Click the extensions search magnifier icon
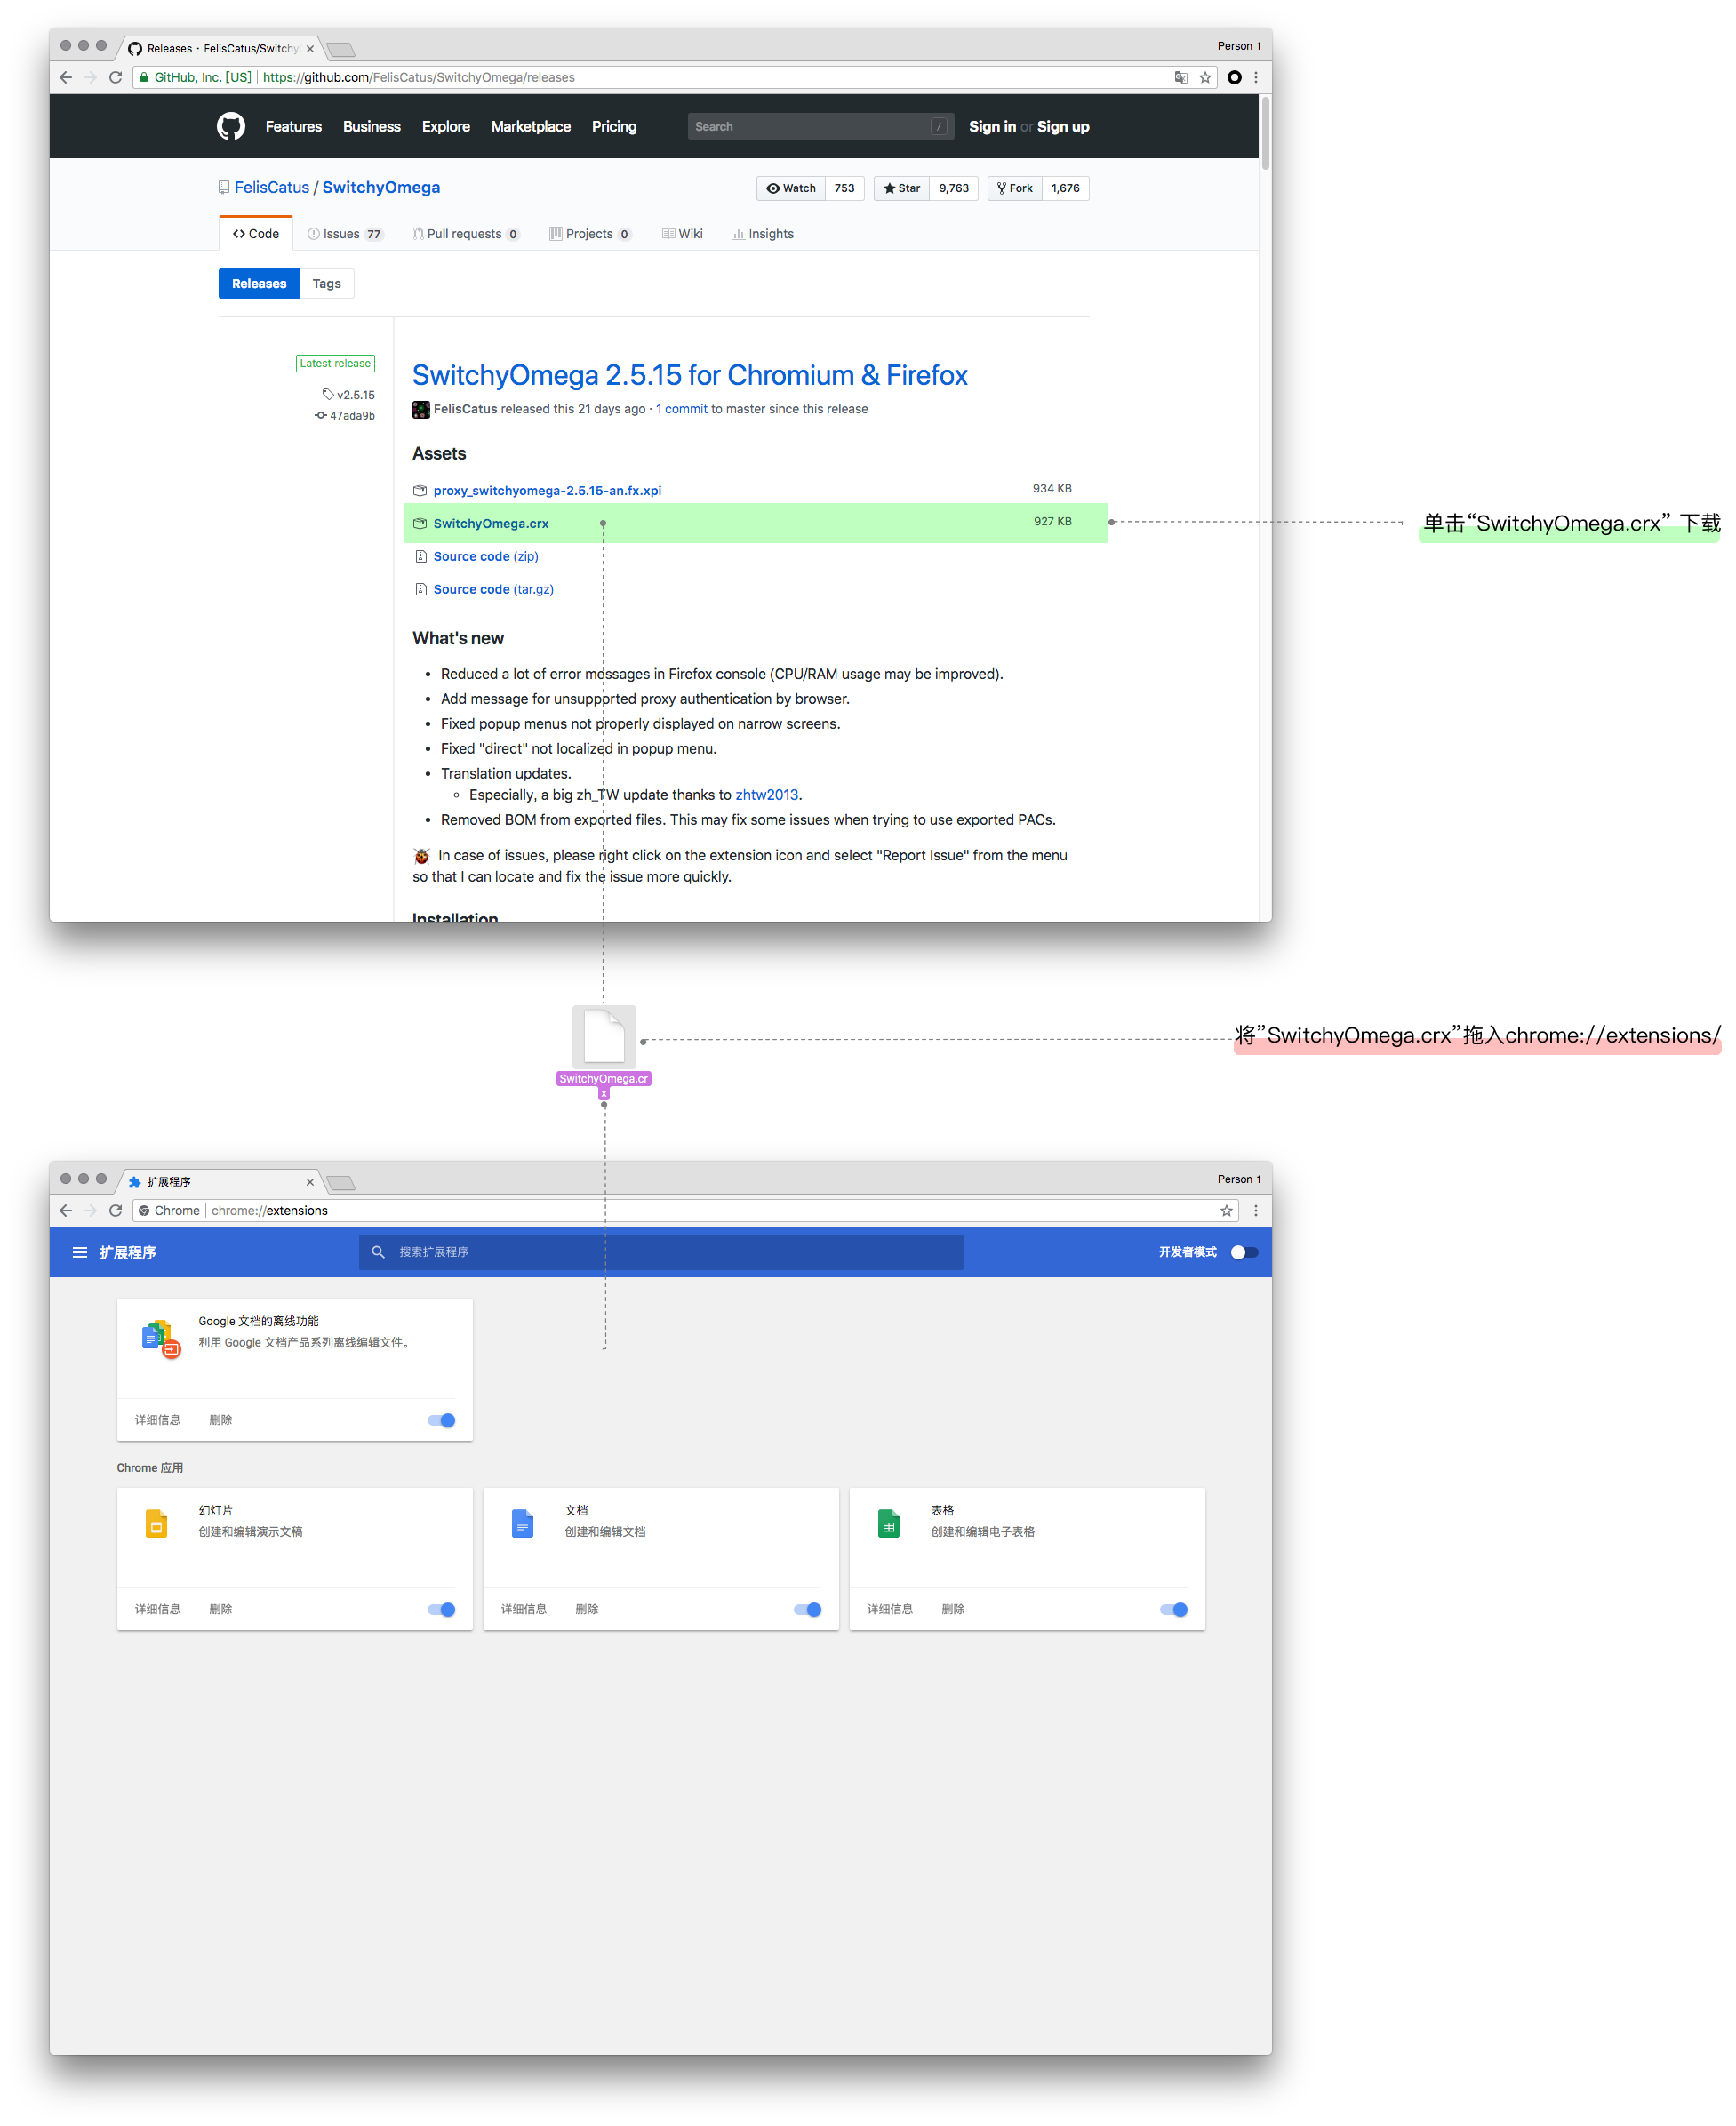Screen dimensions: 1736x2126 pos(378,1251)
